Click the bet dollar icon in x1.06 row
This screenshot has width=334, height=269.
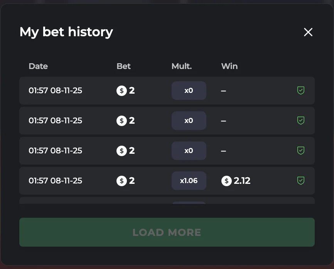click(121, 181)
